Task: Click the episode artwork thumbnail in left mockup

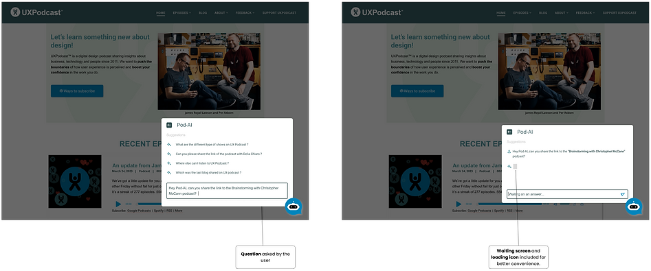Action: tap(75, 182)
